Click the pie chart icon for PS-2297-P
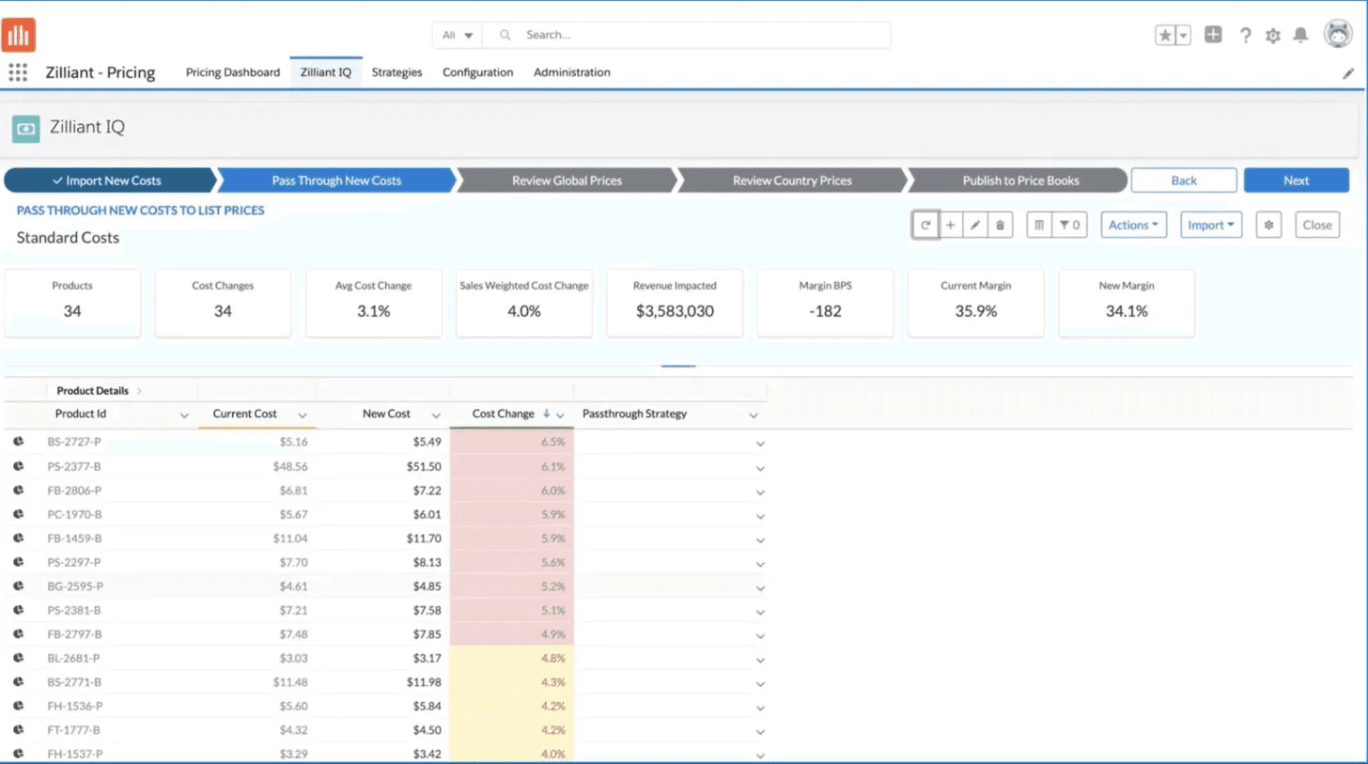This screenshot has width=1368, height=764. 18,561
